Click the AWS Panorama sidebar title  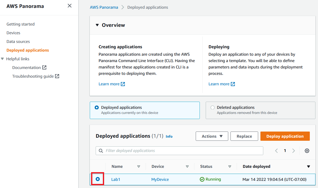pyautogui.click(x=25, y=6)
